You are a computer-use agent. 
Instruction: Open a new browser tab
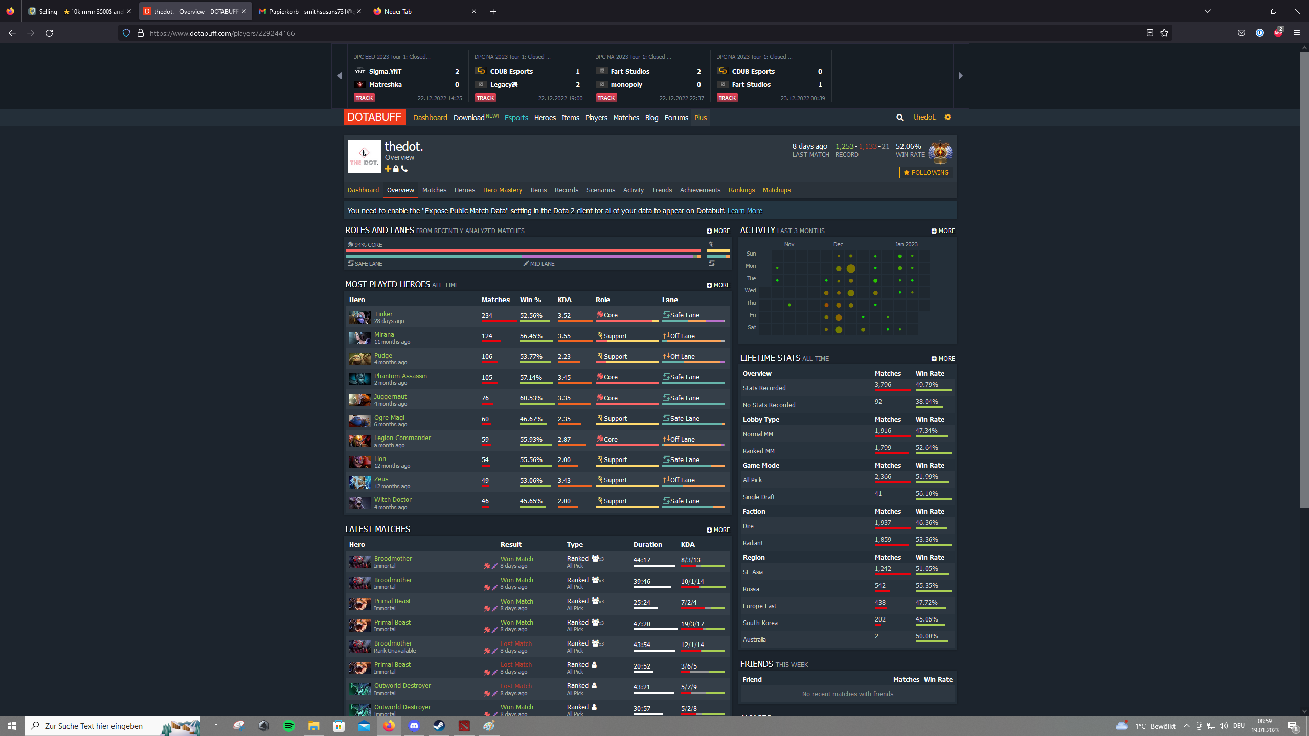pos(493,11)
